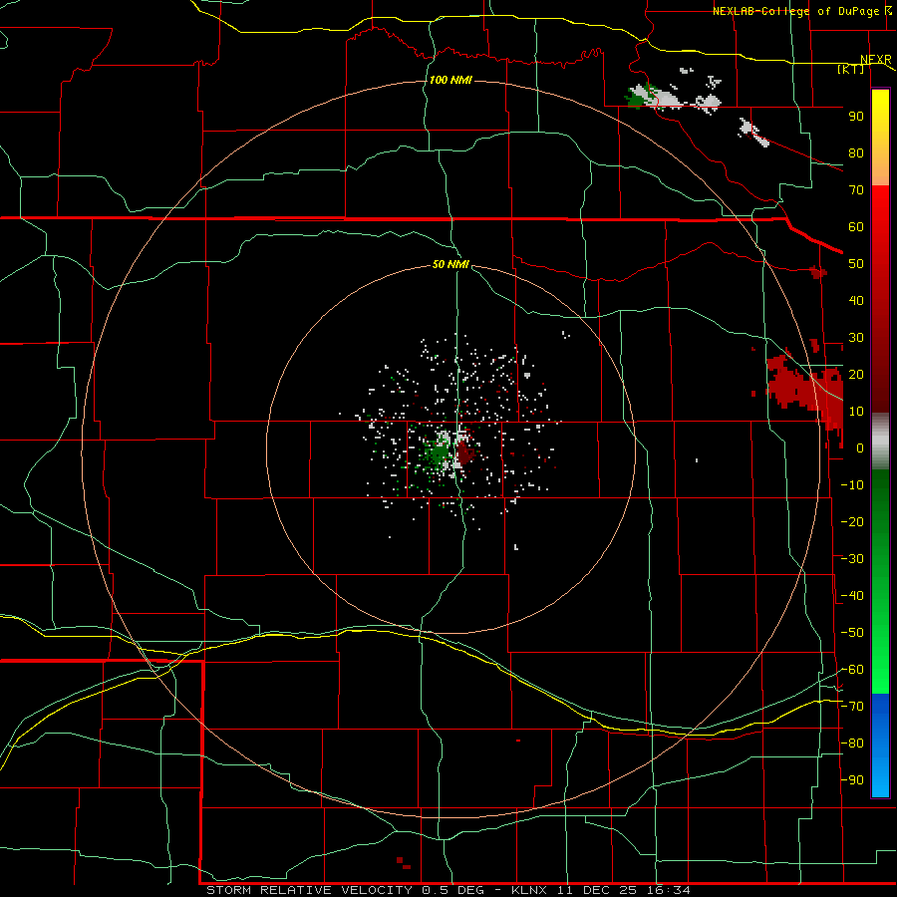Select the bright red segment of the color bar
Screen dimensions: 897x897
[880, 229]
